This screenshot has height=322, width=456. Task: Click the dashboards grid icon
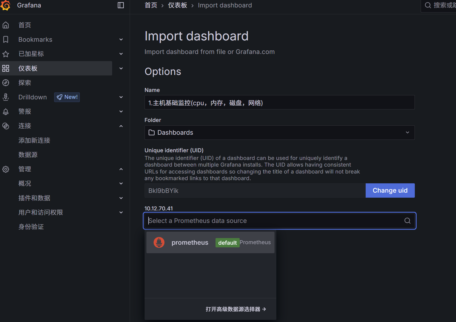pyautogui.click(x=6, y=68)
